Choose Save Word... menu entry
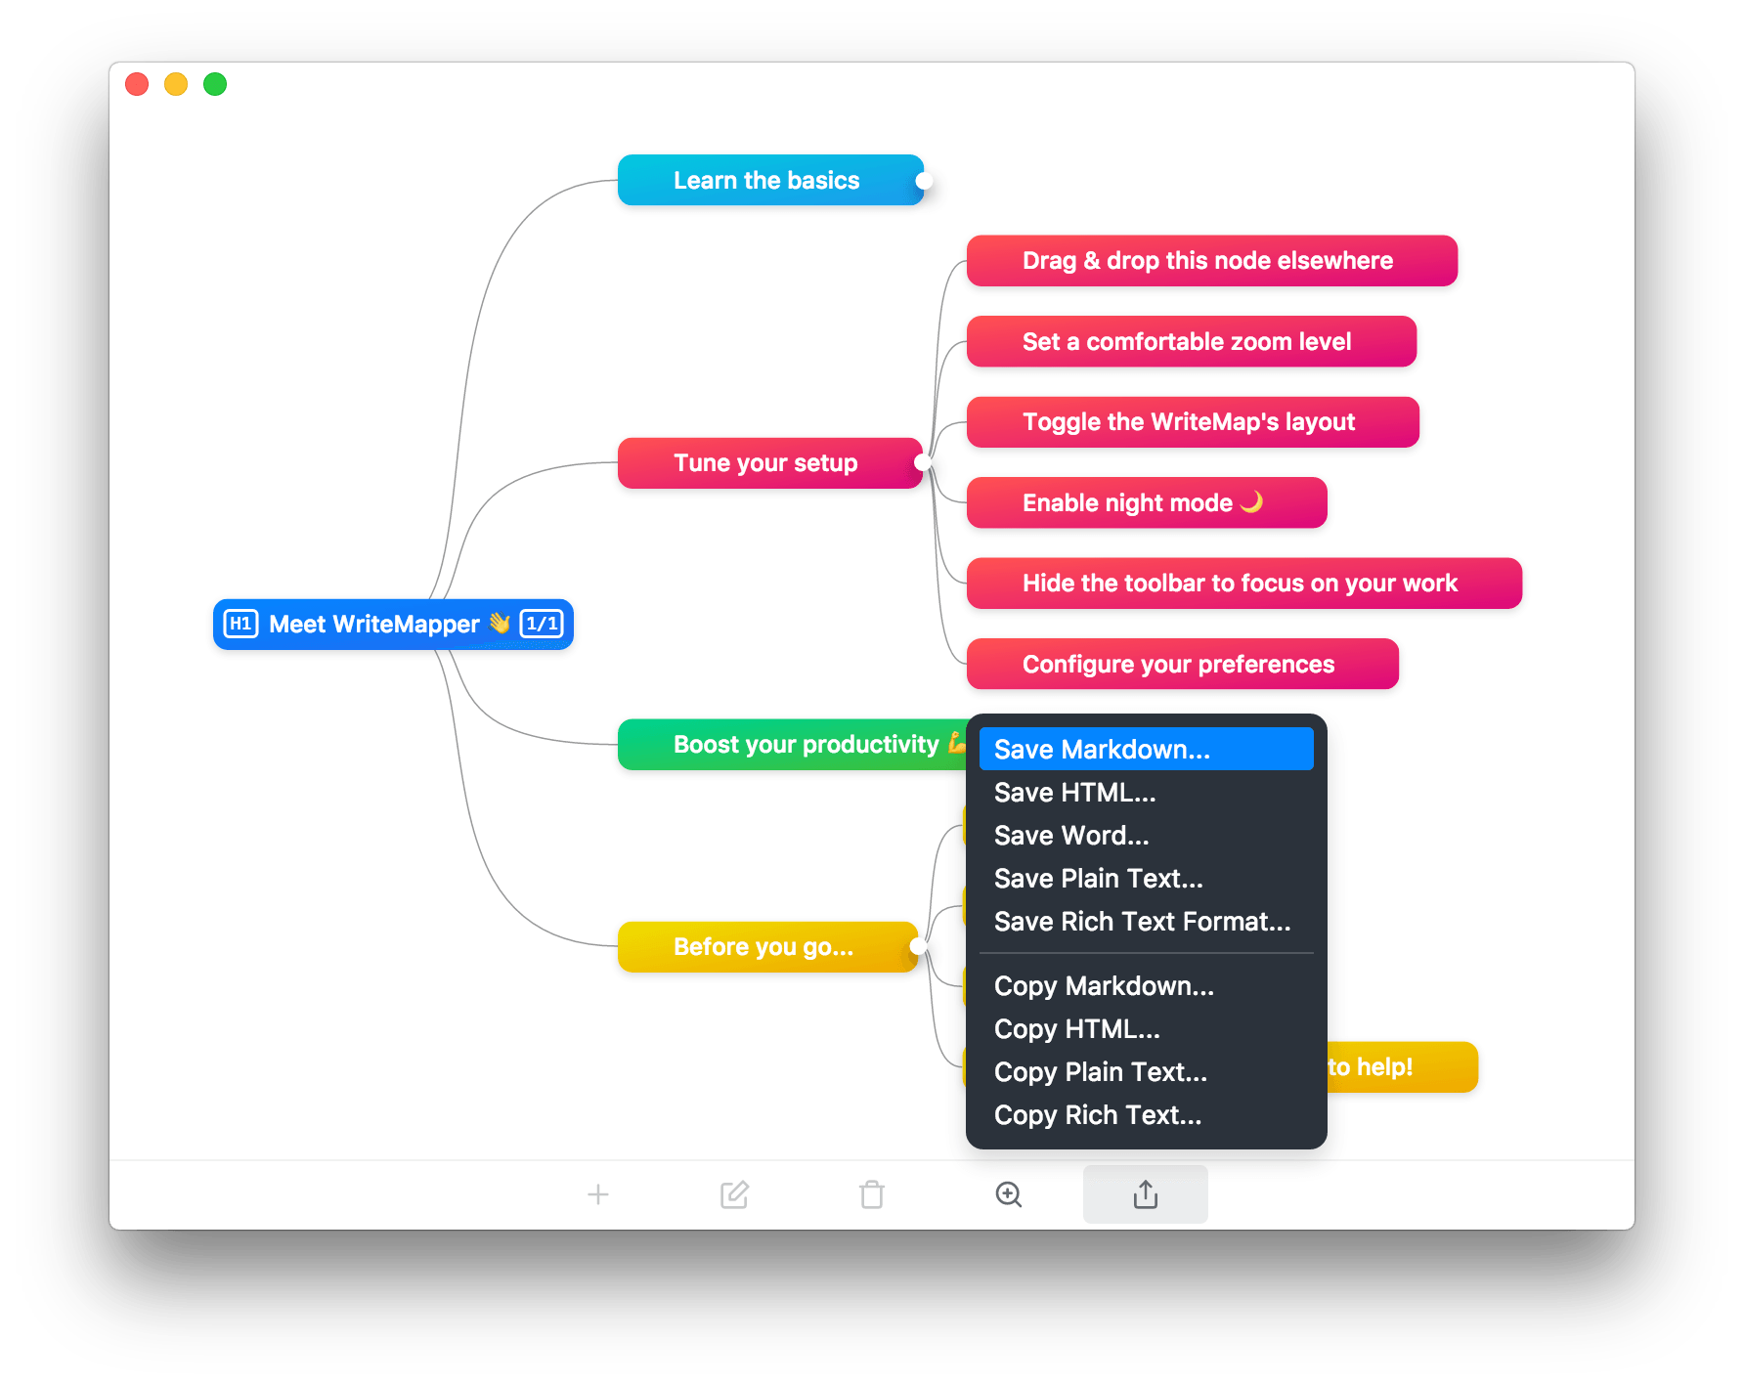The height and width of the screenshot is (1386, 1744). click(1147, 836)
